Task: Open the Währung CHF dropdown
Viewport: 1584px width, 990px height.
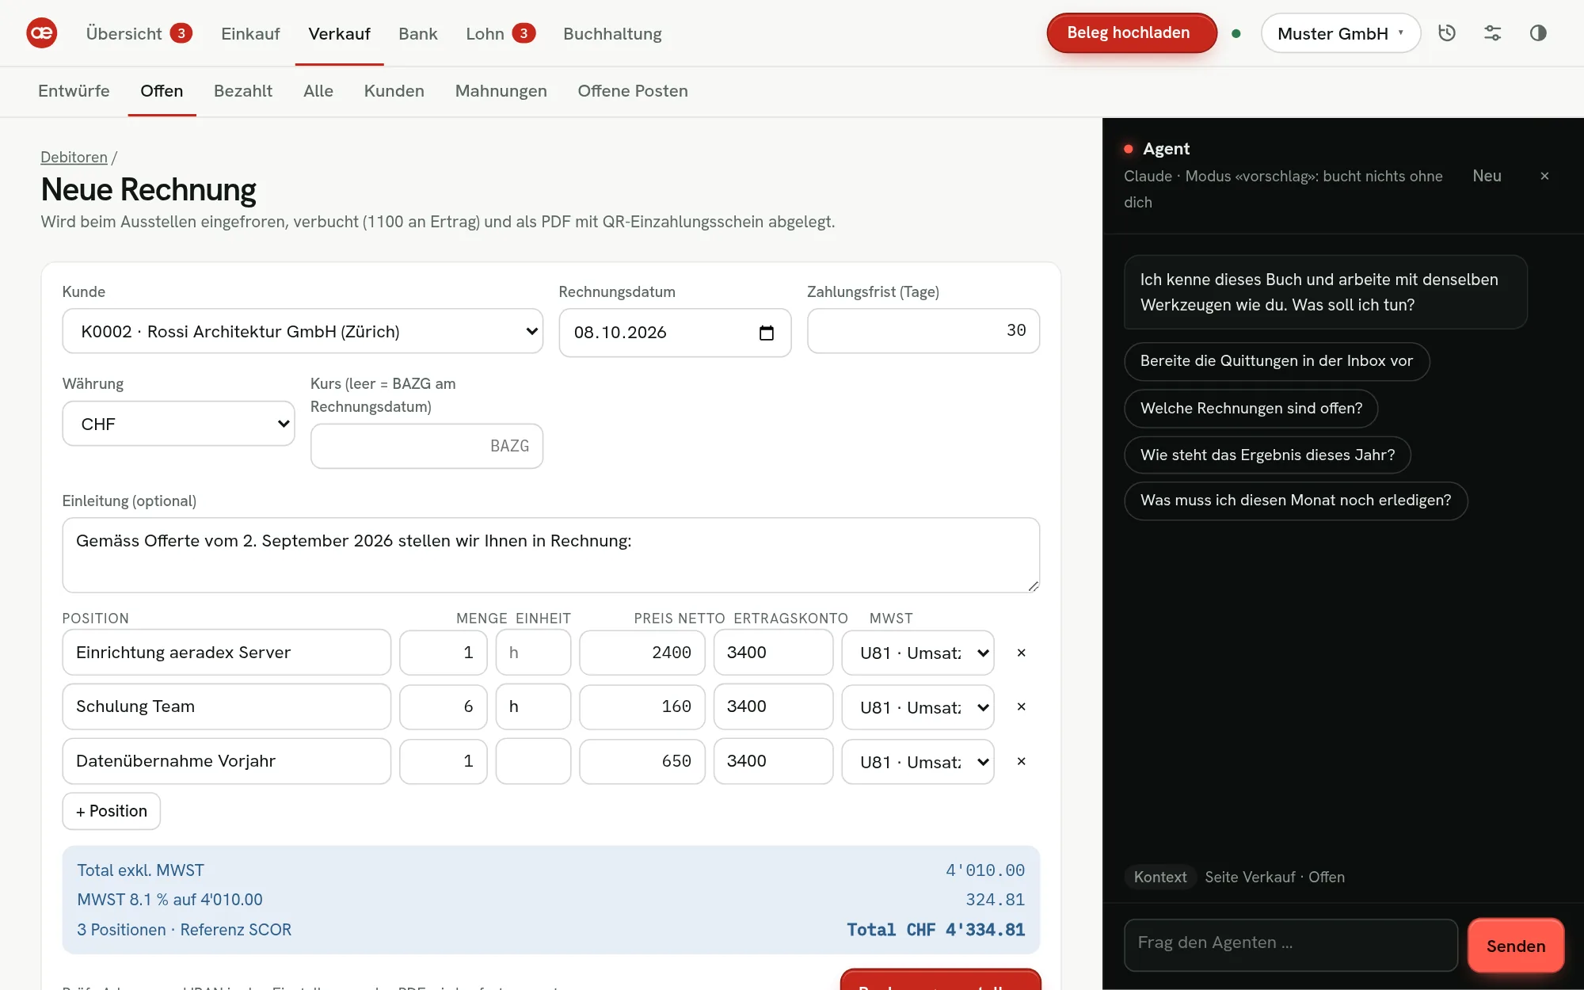Action: [178, 424]
